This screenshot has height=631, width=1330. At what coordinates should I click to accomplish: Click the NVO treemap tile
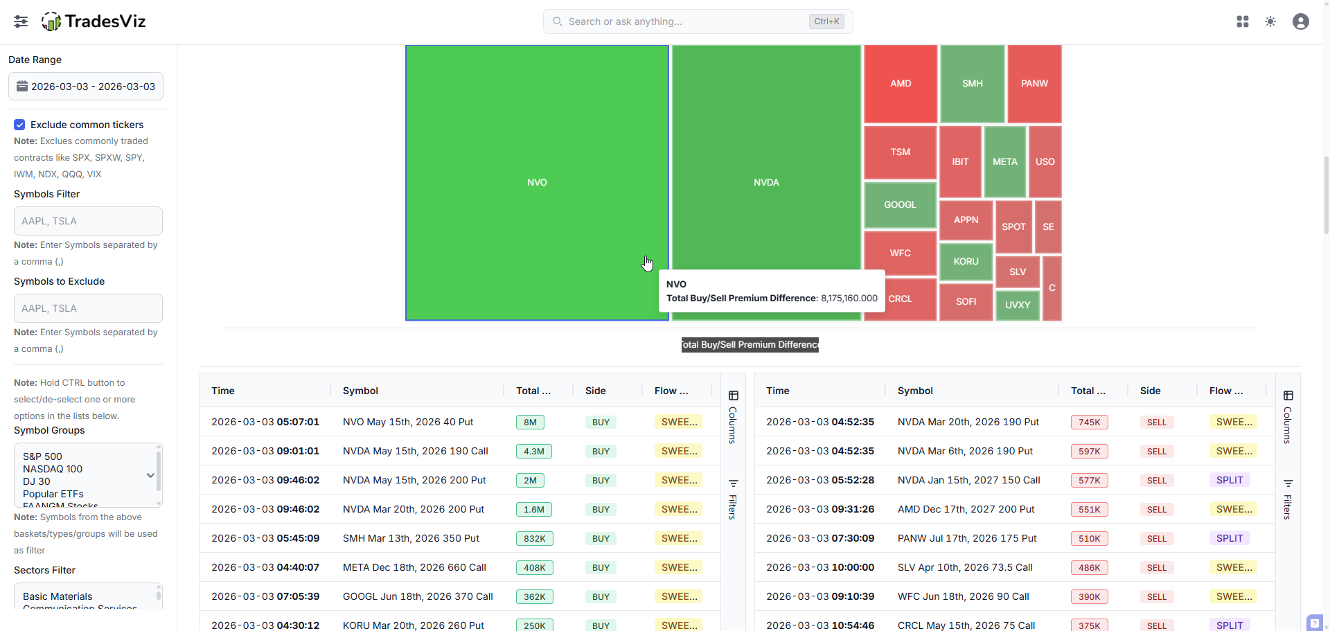click(x=537, y=183)
